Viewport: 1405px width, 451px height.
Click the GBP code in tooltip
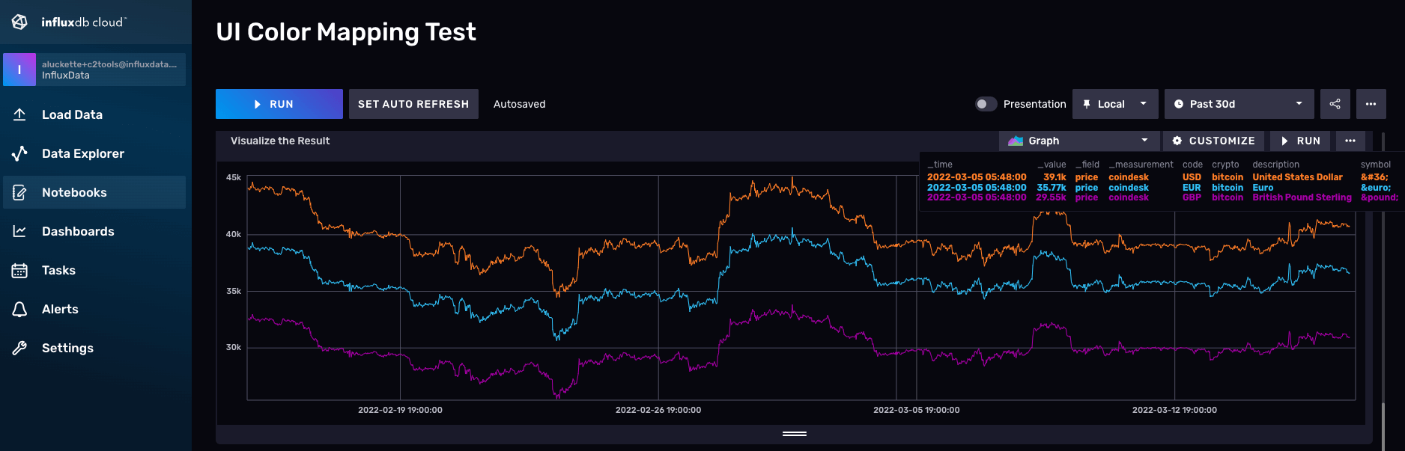coord(1192,197)
